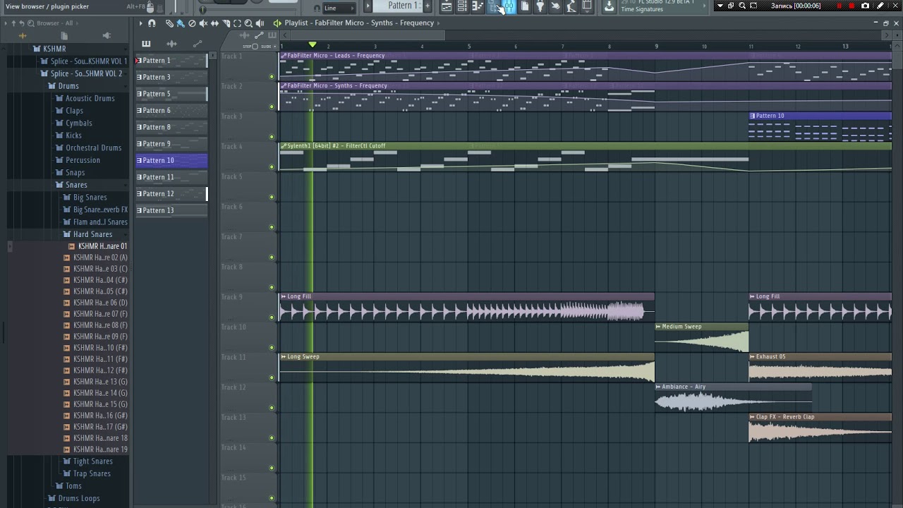This screenshot has height=508, width=903.
Task: Click the green speaker icon beside Playlist title
Action: point(277,23)
